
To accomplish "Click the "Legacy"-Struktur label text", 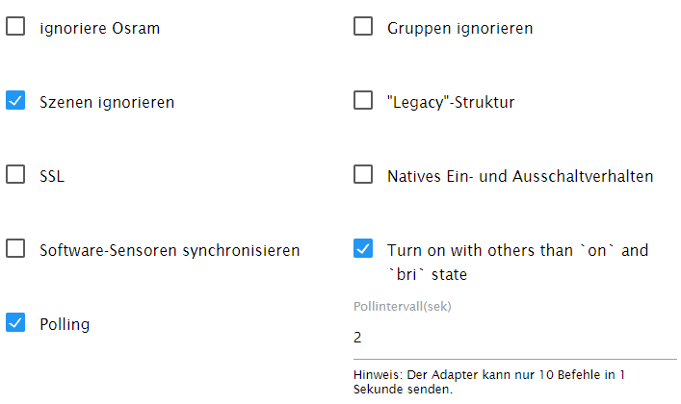I will tap(450, 101).
